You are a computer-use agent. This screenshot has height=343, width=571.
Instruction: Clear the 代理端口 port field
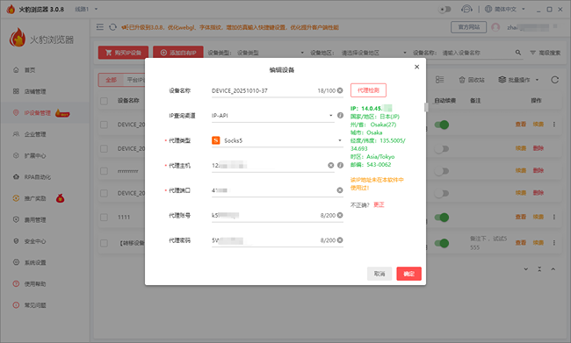click(340, 190)
